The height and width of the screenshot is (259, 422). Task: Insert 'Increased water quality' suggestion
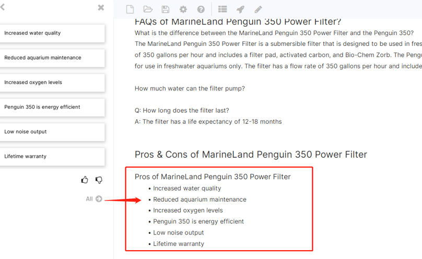pos(52,33)
